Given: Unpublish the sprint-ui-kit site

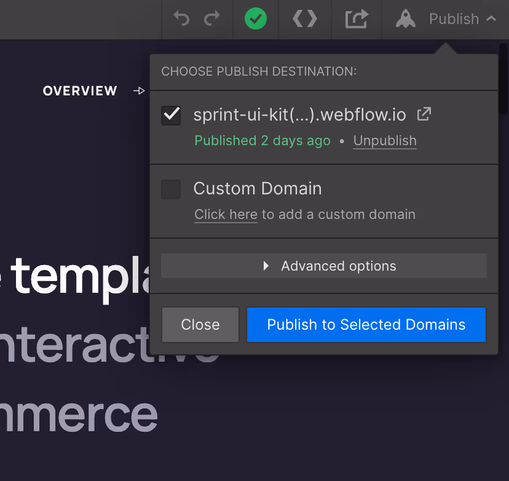Looking at the screenshot, I should point(384,141).
